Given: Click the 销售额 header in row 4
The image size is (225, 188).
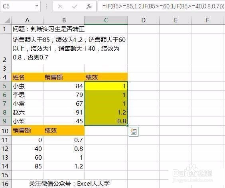Looking at the screenshot, I should click(x=64, y=77).
